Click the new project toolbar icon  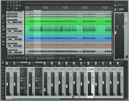pos(8,2)
